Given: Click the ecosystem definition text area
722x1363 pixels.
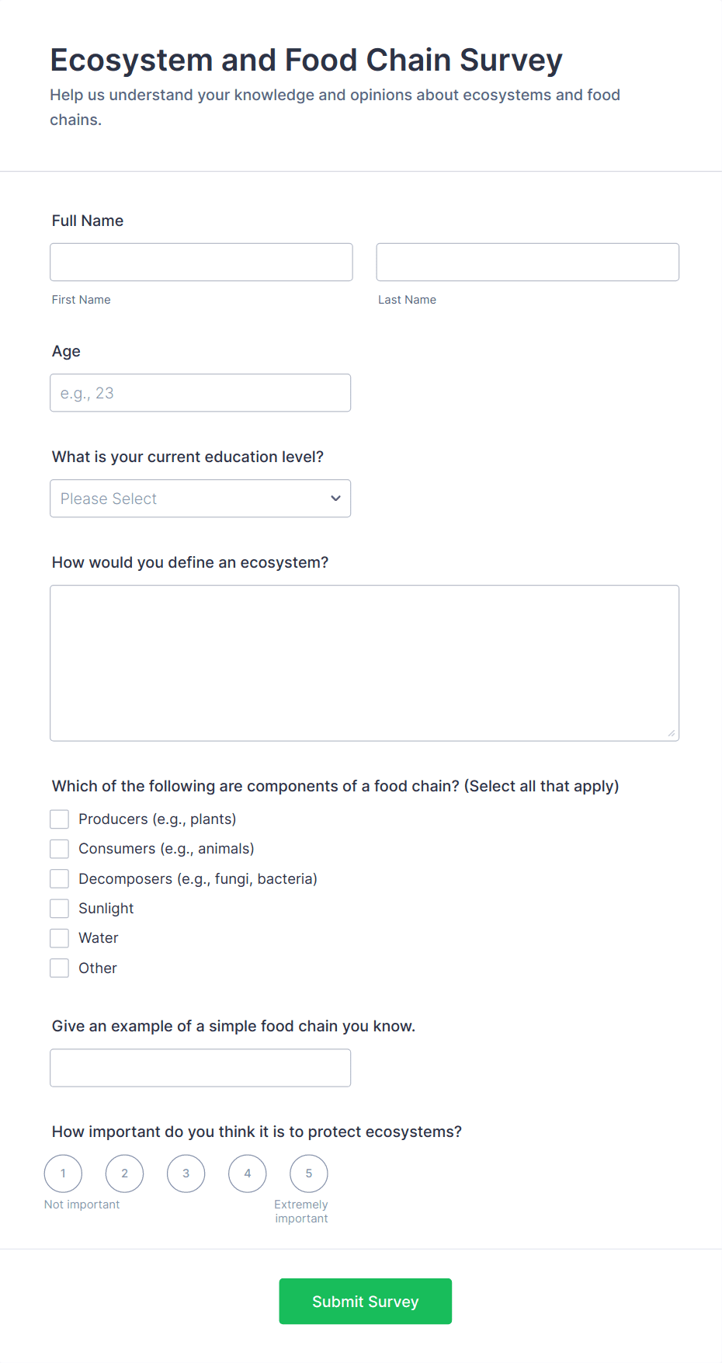Looking at the screenshot, I should [x=364, y=663].
